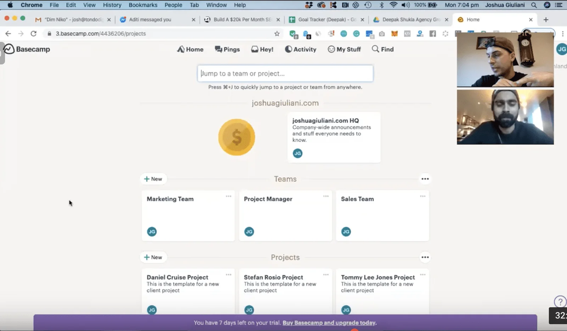Open a new Chrome tab
The image size is (567, 331).
coord(546,20)
